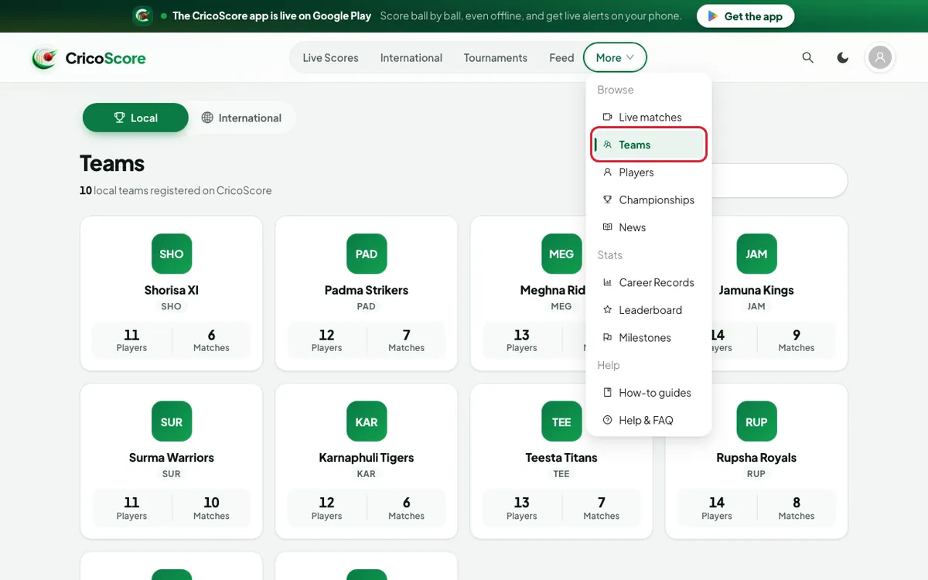Open the user profile avatar
928x580 pixels.
pyautogui.click(x=880, y=58)
